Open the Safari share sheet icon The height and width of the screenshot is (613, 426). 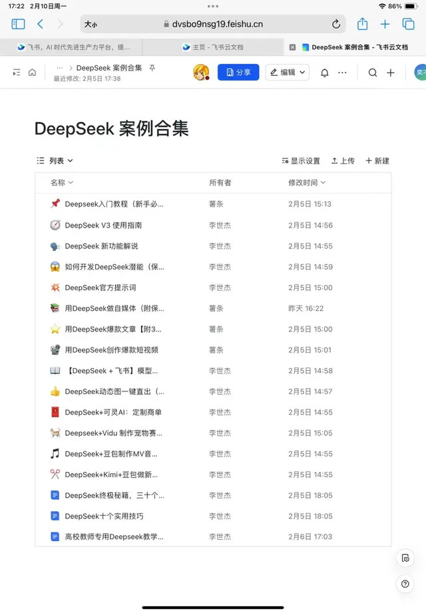coord(362,24)
